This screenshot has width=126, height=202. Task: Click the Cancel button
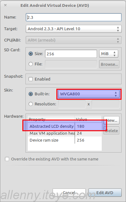[x=69, y=193]
